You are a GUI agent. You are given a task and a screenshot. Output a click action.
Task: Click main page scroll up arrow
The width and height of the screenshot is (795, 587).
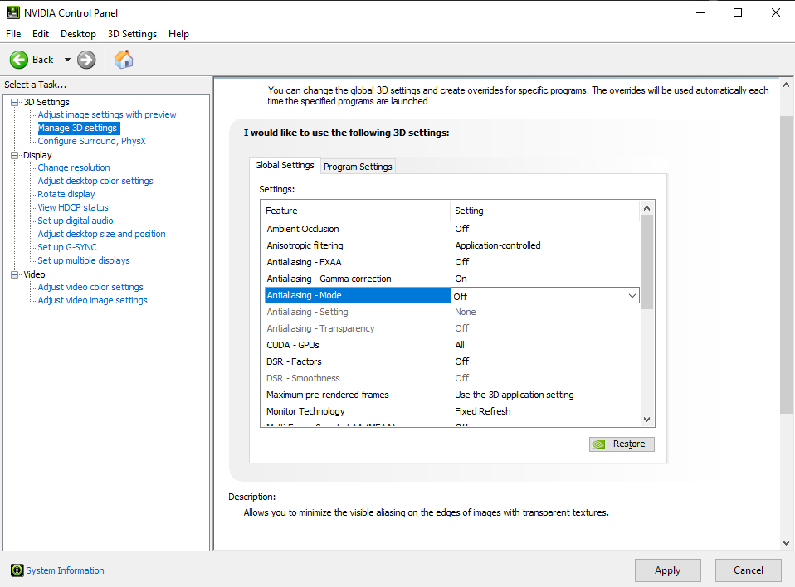click(x=786, y=85)
